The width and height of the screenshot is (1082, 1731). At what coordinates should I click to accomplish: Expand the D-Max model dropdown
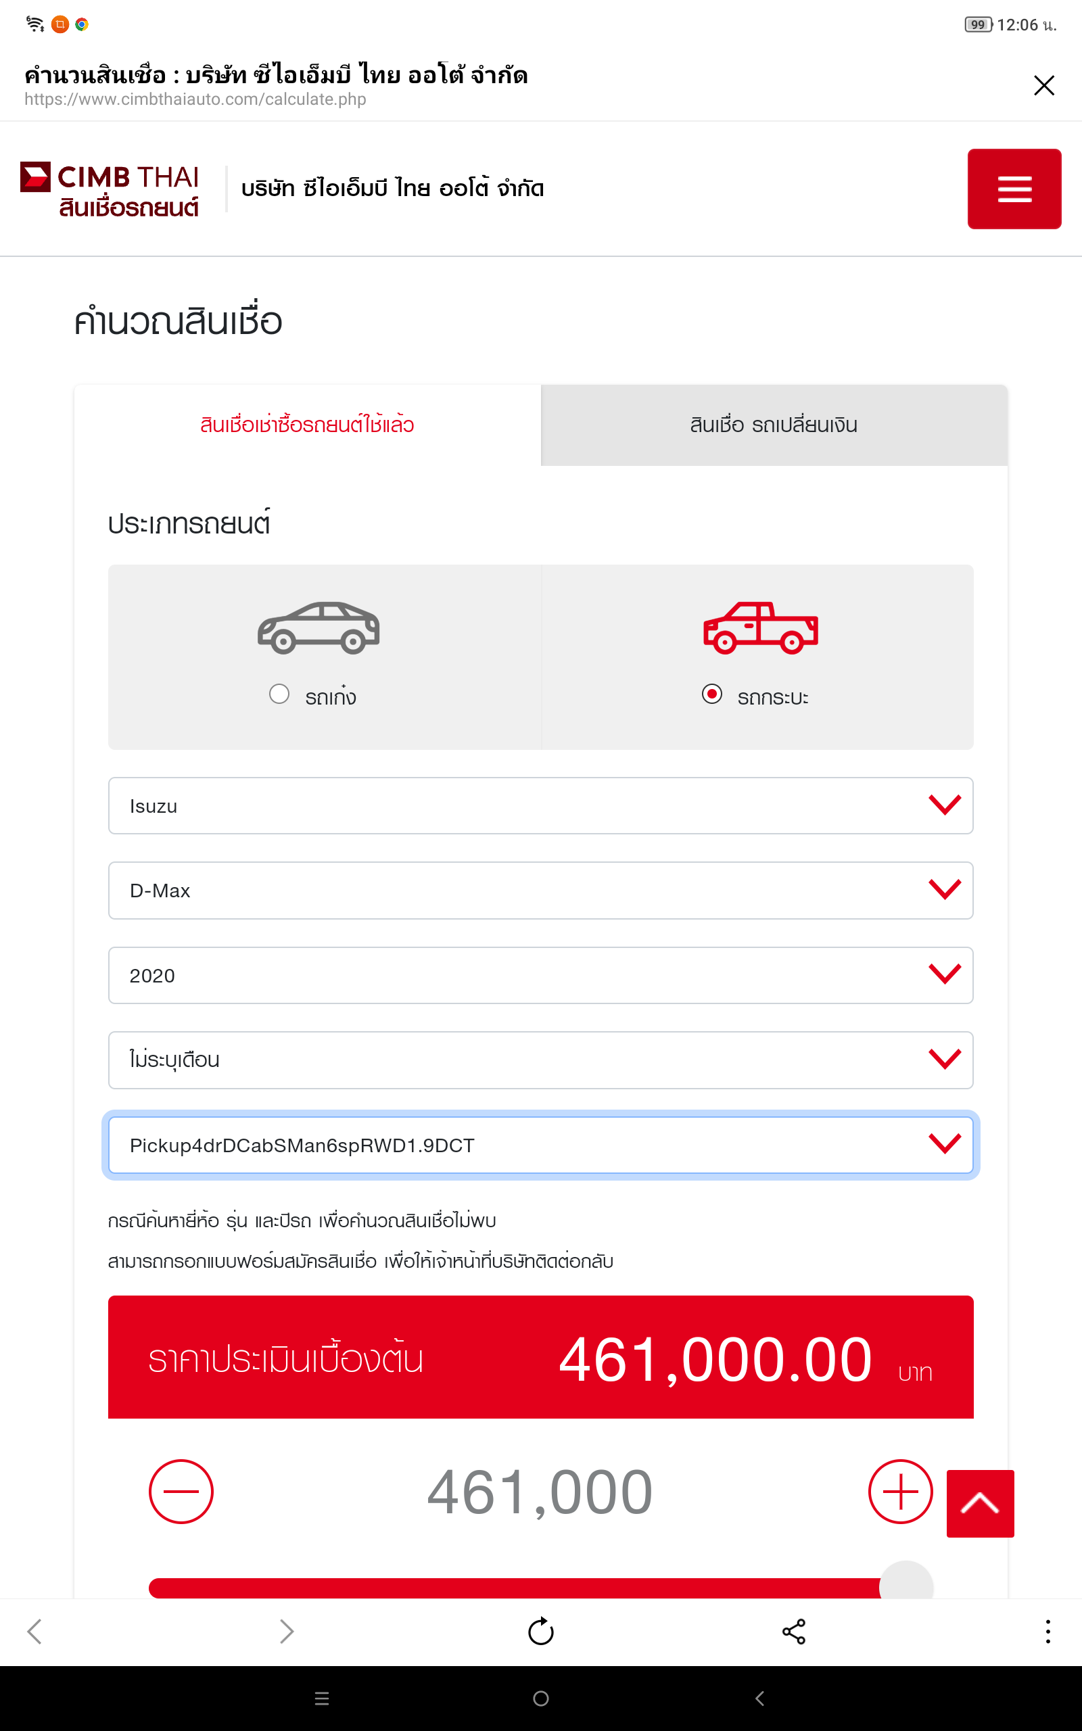tap(540, 890)
